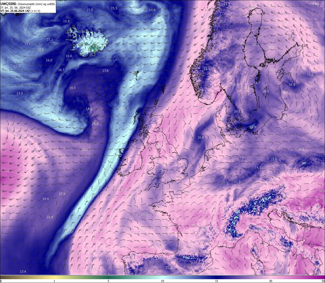Viewport: 325px width, 283px height.
Task: Click the '50' tick on the color scale
Action: pos(323,281)
